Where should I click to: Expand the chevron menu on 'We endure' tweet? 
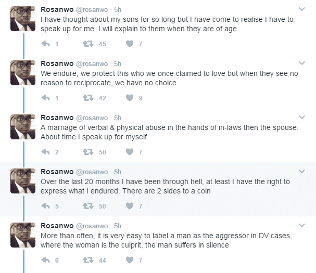coord(301,63)
